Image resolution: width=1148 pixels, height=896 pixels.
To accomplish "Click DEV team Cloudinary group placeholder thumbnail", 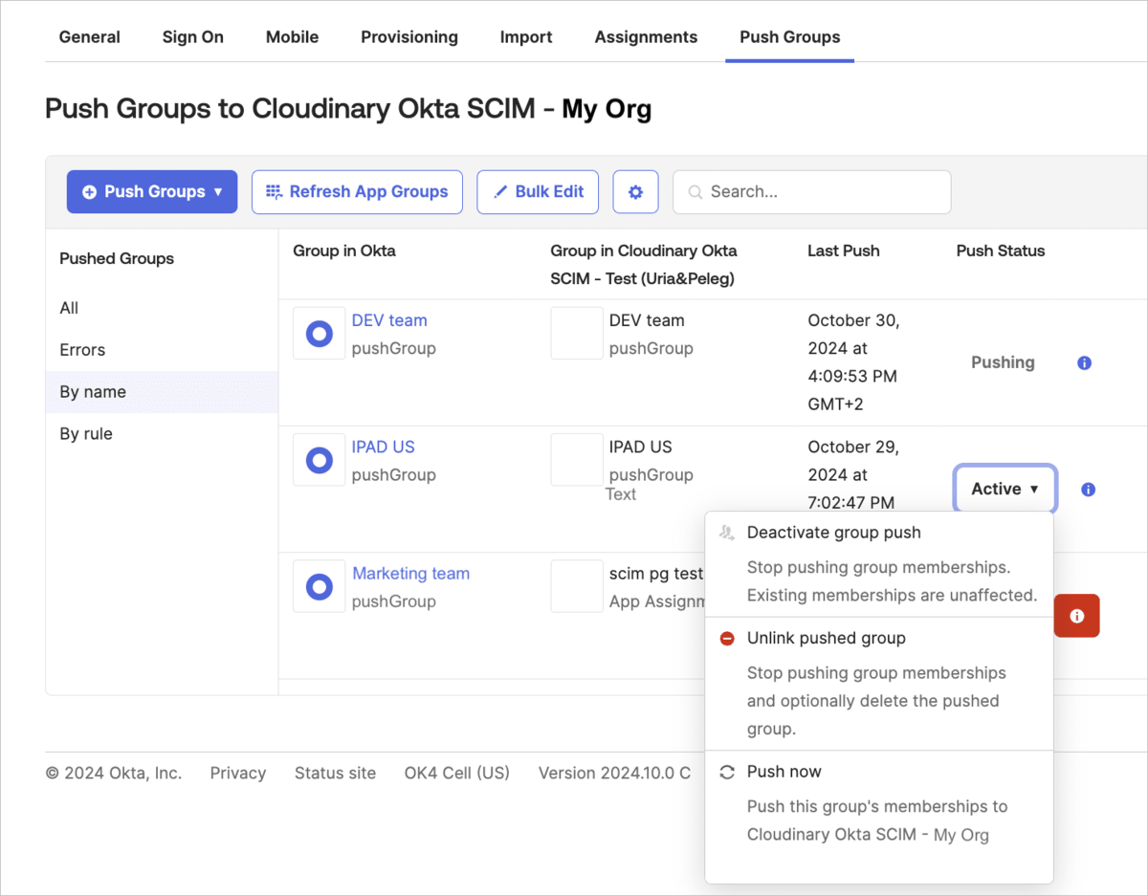I will [x=576, y=333].
